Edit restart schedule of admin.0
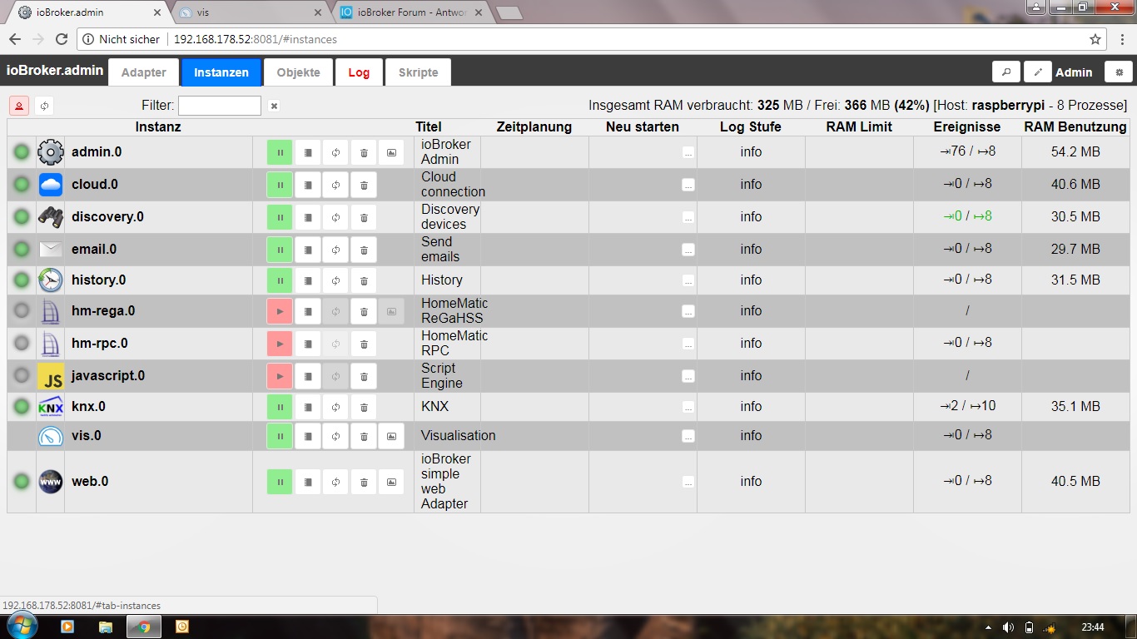The width and height of the screenshot is (1137, 639). point(688,152)
